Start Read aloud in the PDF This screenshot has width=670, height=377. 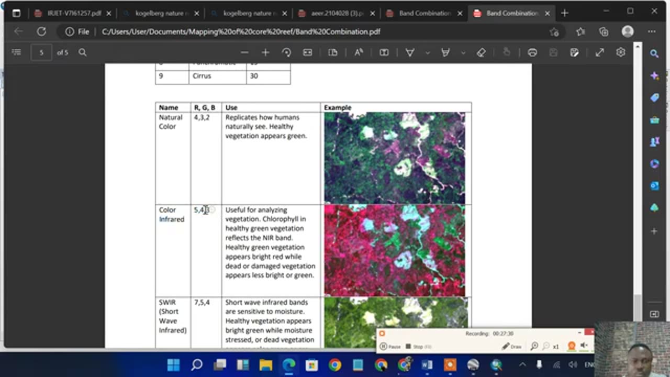(359, 52)
